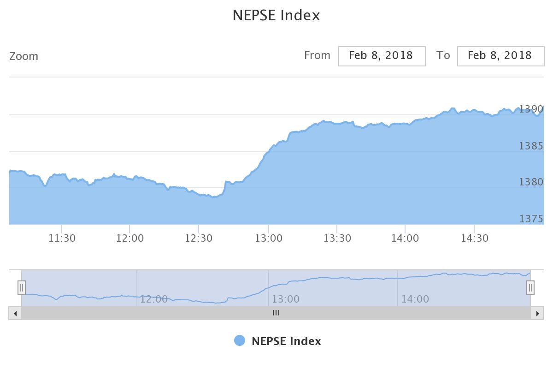This screenshot has width=553, height=369.
Task: Click the From label text
Action: coord(317,55)
